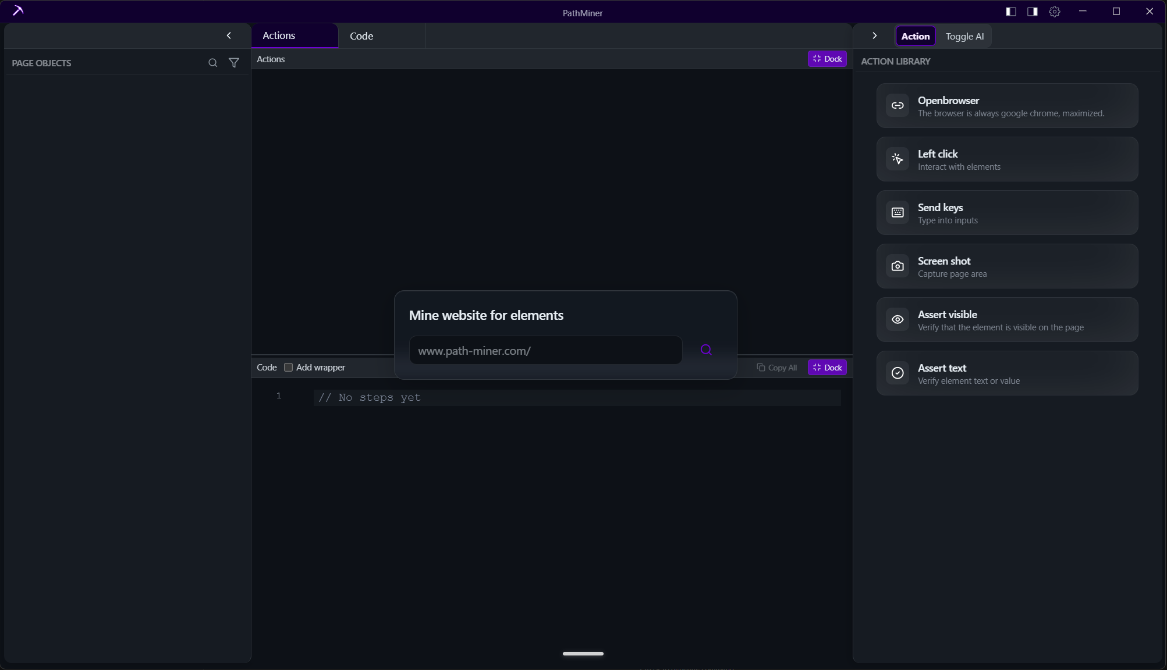Open PathMiner settings via gear icon
The width and height of the screenshot is (1167, 670).
1055,12
